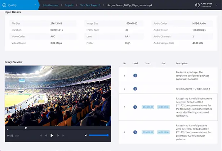Open Chris Test Project 1 breadcrumb
Image resolution: width=222 pixels, height=151 pixels.
[90, 5]
